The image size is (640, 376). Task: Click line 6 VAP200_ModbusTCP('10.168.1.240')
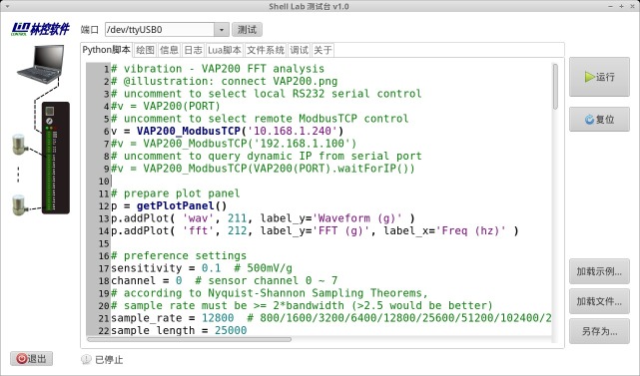point(228,131)
